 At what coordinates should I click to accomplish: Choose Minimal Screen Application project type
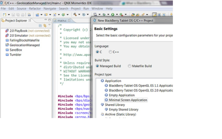pos(126,100)
